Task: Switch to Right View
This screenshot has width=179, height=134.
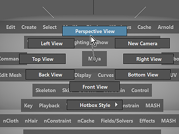Action: point(149,59)
